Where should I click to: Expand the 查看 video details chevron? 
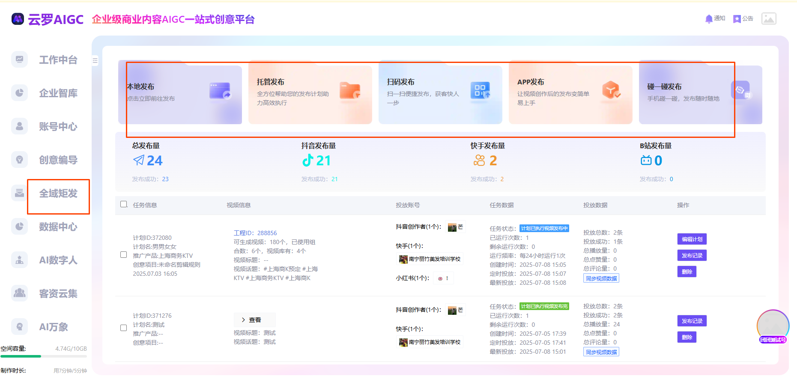click(x=243, y=320)
